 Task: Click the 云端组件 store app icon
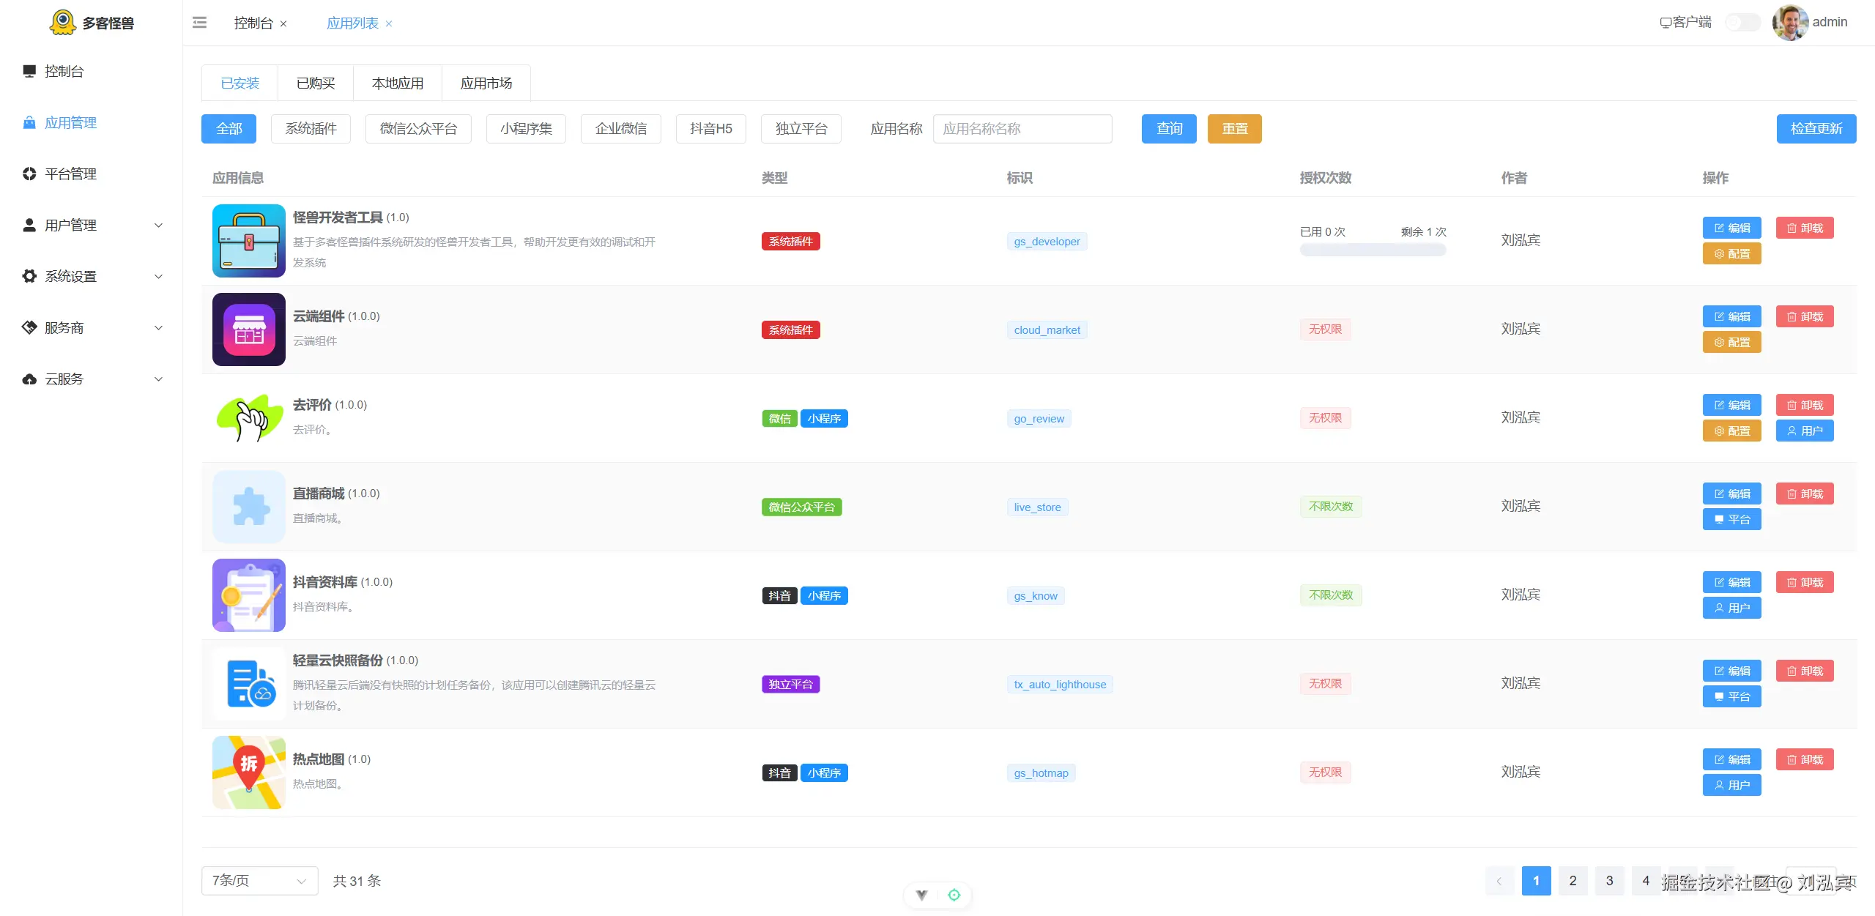(248, 329)
